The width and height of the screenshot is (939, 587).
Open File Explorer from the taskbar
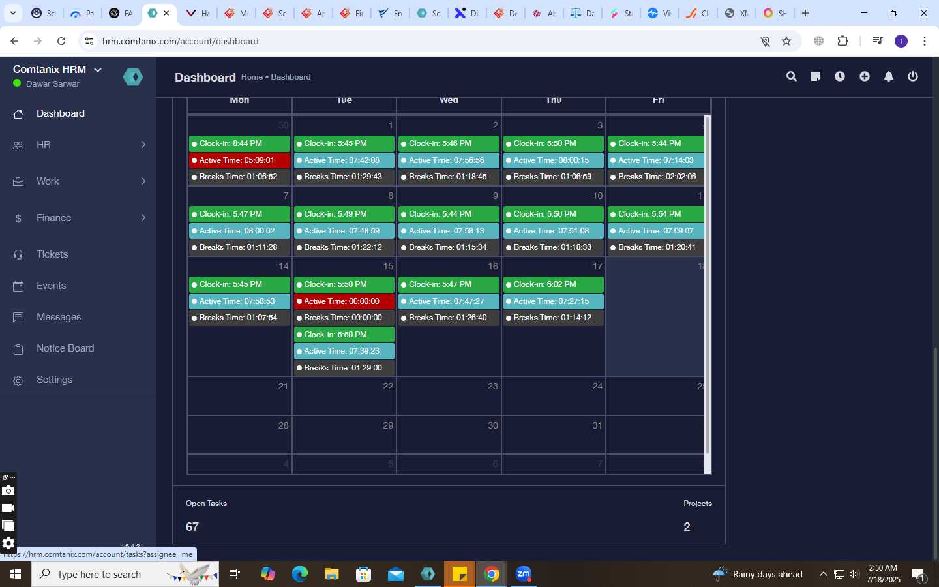(x=332, y=574)
